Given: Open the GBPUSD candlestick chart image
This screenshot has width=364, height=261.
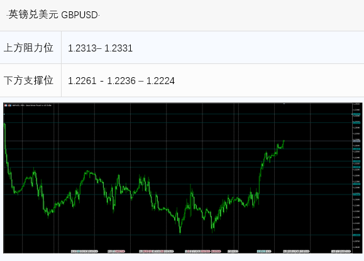Looking at the screenshot, I should click(182, 178).
